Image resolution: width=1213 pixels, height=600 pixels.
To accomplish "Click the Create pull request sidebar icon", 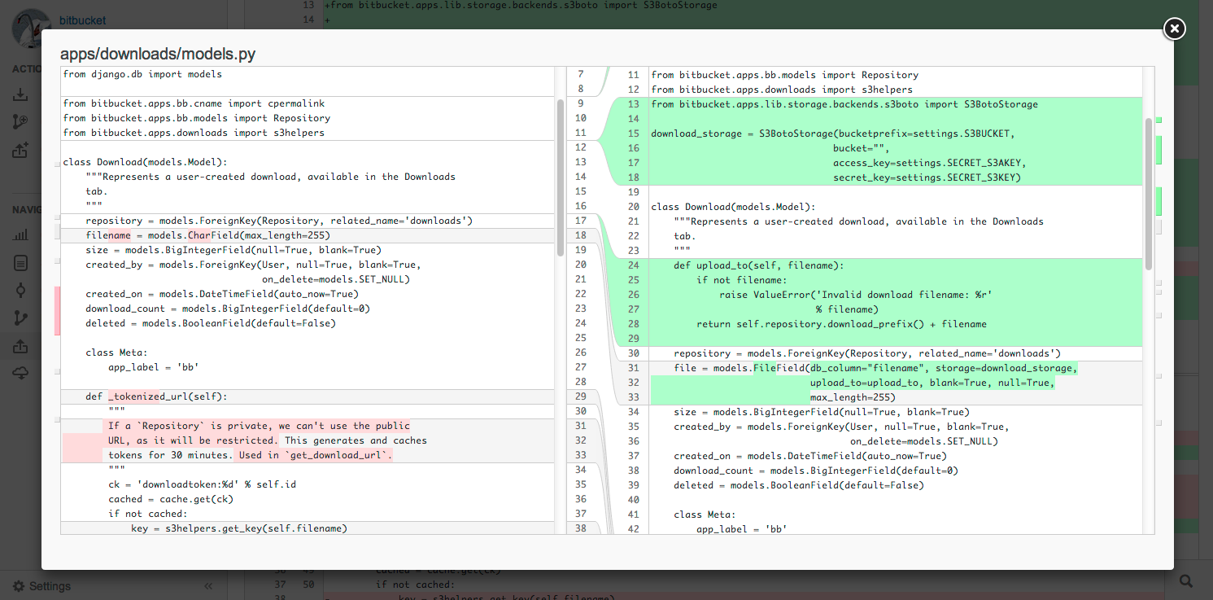I will coord(20,150).
